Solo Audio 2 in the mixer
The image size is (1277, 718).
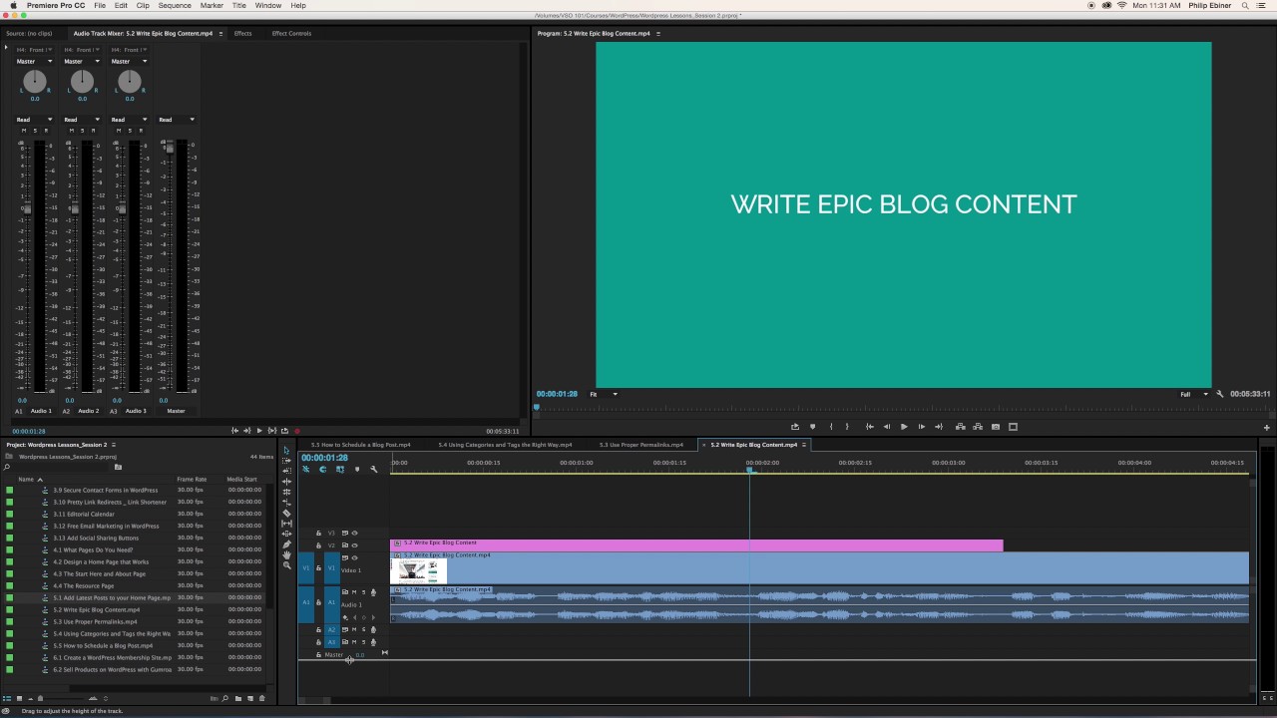click(82, 131)
